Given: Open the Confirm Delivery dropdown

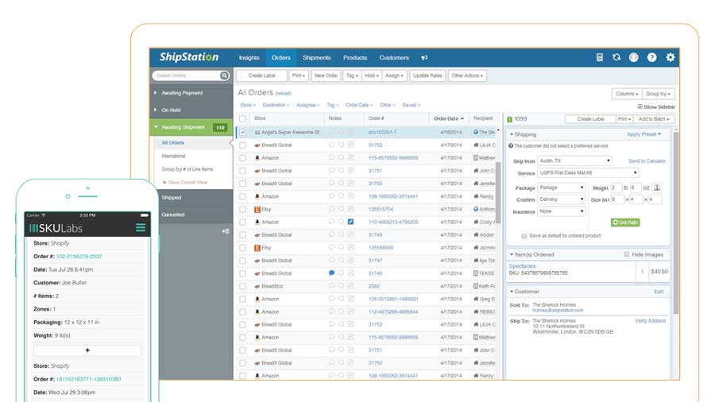Looking at the screenshot, I should [x=562, y=199].
